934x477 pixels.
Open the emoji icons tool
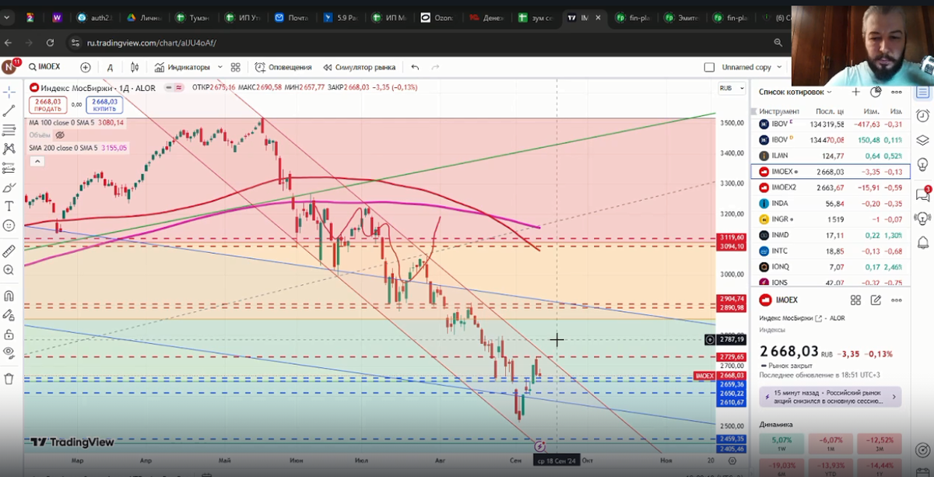(x=9, y=226)
